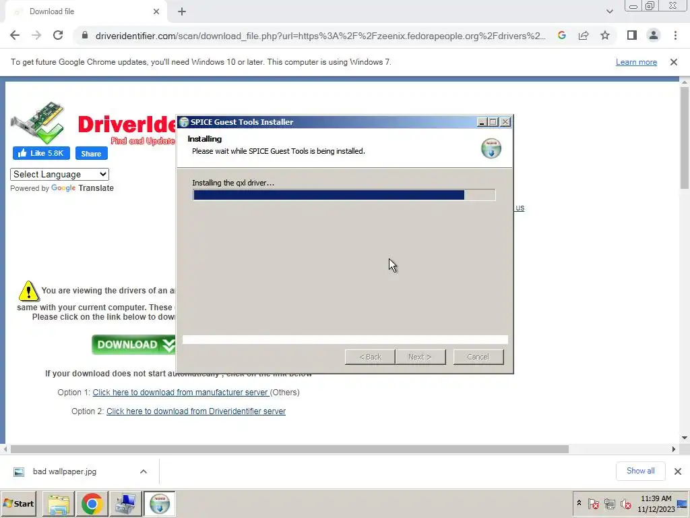The width and height of the screenshot is (690, 518).
Task: Click the Chrome taskbar icon
Action: click(x=92, y=503)
